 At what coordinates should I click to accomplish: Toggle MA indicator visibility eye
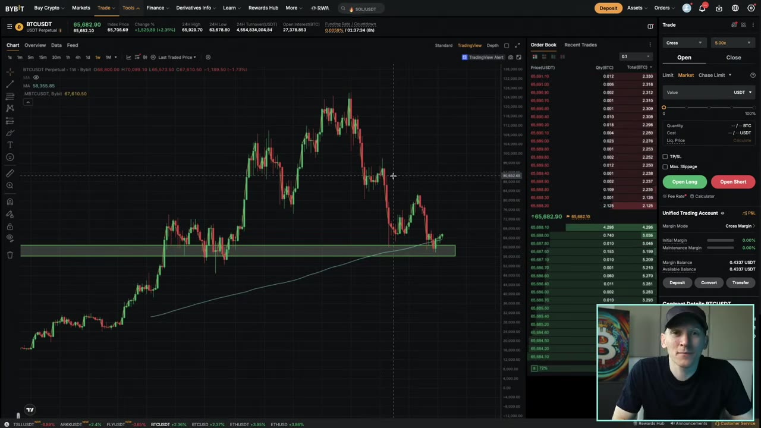click(36, 78)
